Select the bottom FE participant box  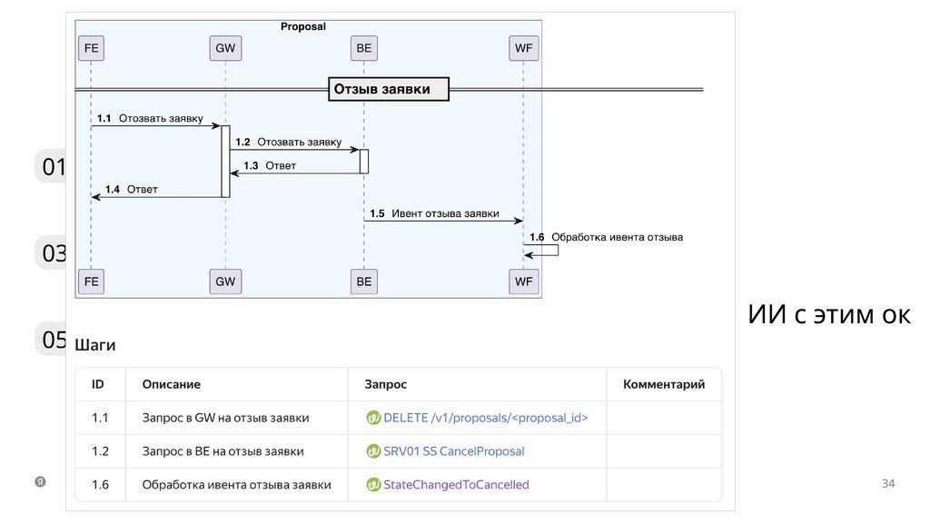(x=91, y=281)
